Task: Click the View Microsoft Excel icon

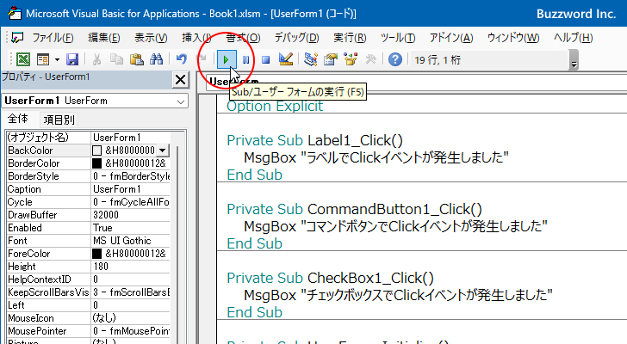Action: [23, 60]
